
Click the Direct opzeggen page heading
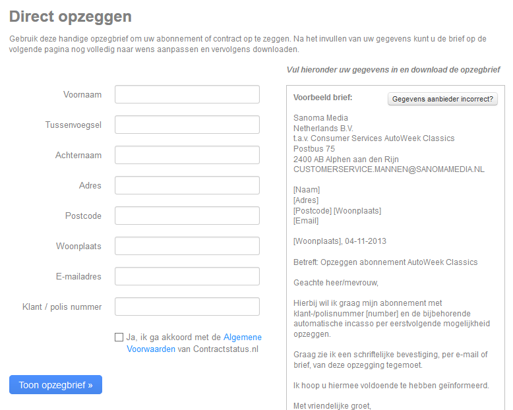click(x=71, y=16)
